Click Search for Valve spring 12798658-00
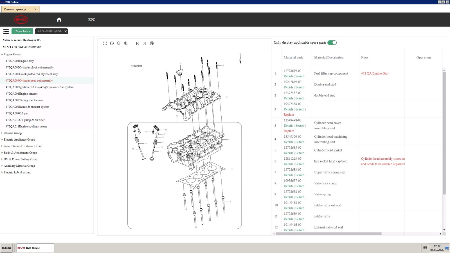Image resolution: width=450 pixels, height=253 pixels. 300,197
